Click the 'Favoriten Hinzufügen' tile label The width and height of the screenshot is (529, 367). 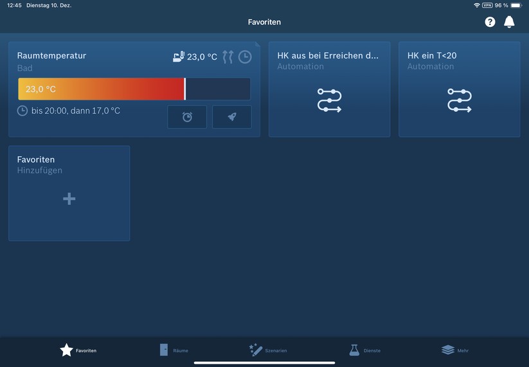(39, 165)
